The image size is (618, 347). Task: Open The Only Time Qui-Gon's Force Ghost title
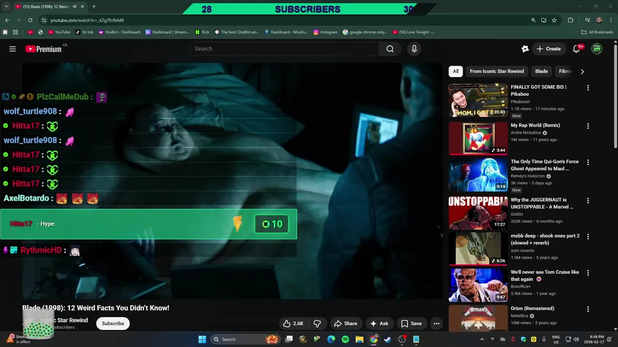pyautogui.click(x=545, y=165)
